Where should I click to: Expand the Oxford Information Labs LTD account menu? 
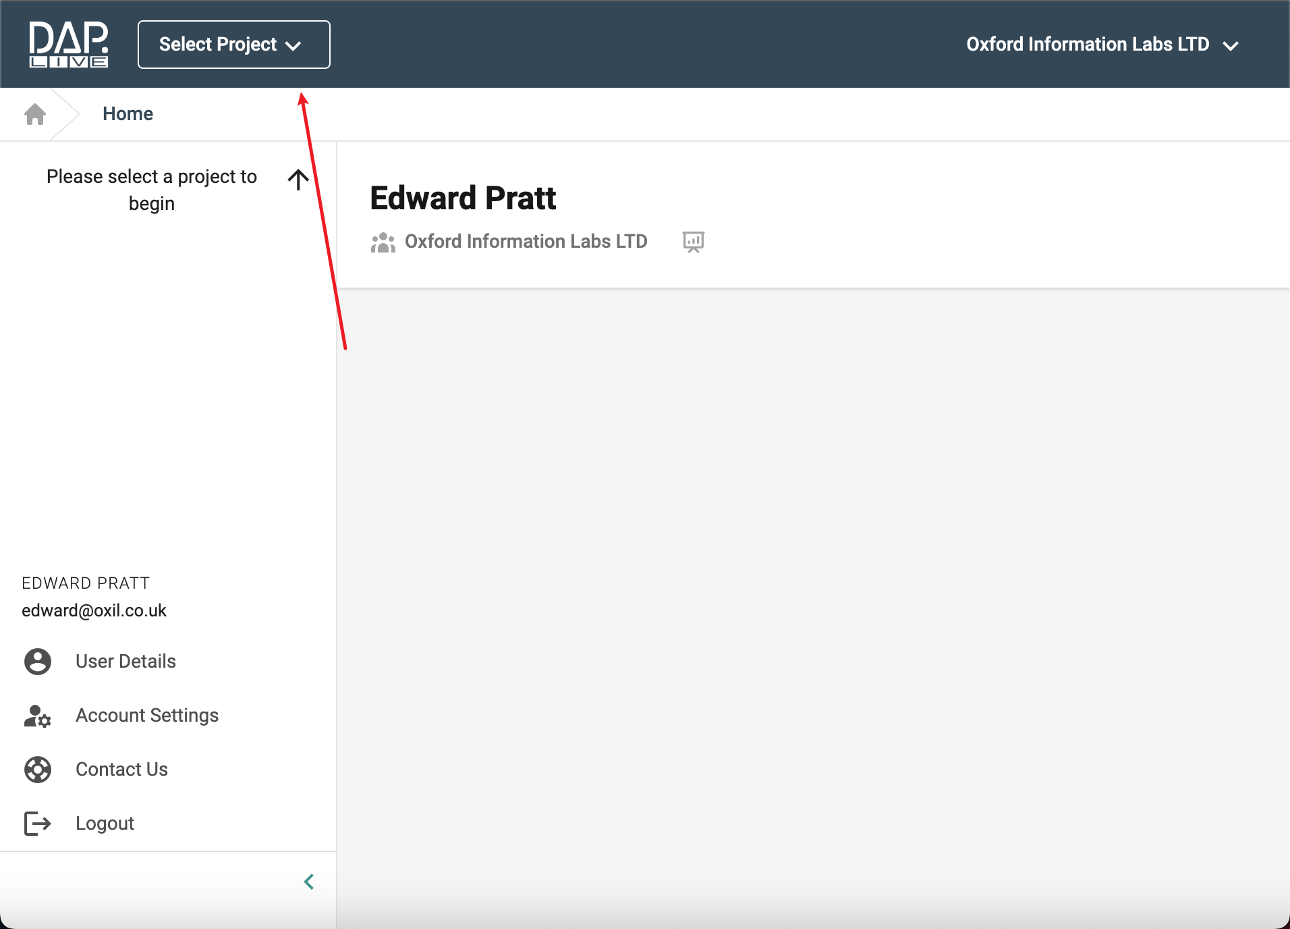(x=1102, y=45)
